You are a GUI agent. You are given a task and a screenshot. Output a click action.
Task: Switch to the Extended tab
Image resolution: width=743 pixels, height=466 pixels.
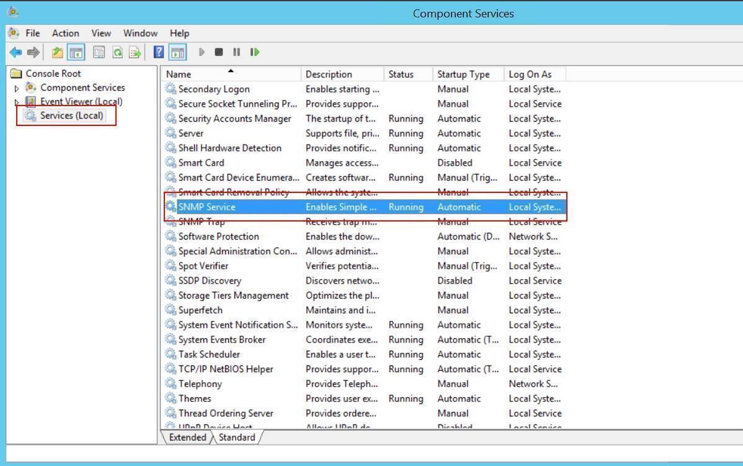tap(188, 437)
